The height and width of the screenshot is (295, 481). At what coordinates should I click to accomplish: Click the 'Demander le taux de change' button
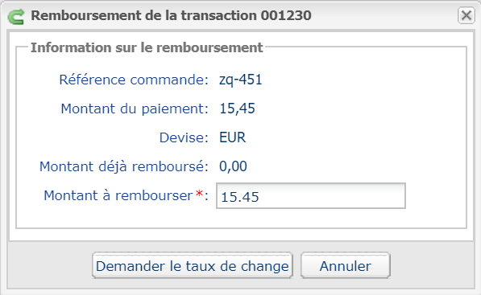coord(193,265)
